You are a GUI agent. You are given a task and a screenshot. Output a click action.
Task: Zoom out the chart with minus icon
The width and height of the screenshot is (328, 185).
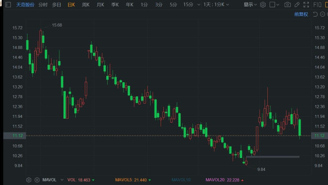[x=323, y=14]
